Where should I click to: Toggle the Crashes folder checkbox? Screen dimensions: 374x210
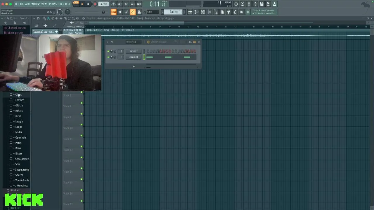(11, 100)
